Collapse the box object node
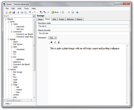134x110 pixels. 12,57
